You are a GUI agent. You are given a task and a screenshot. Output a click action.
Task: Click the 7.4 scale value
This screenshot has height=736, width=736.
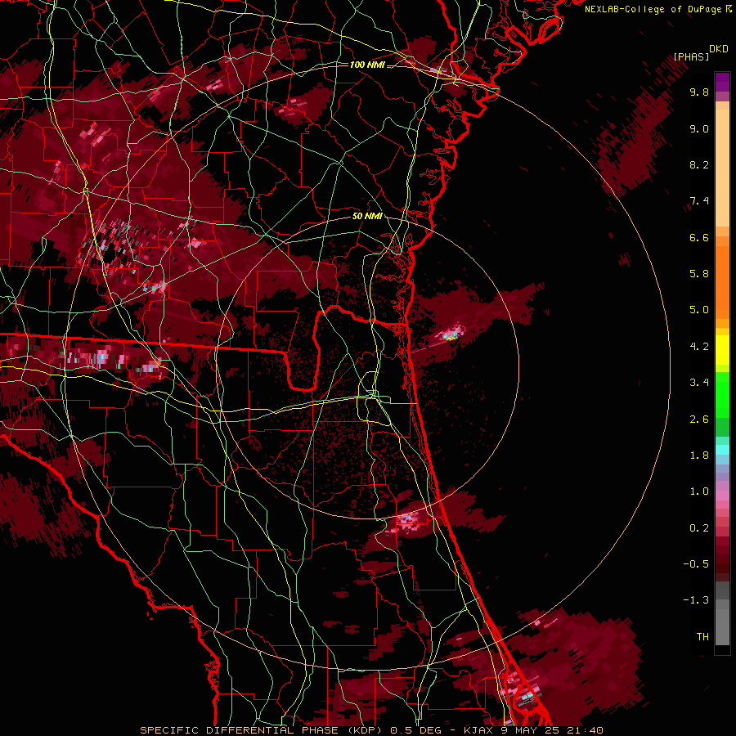(699, 201)
